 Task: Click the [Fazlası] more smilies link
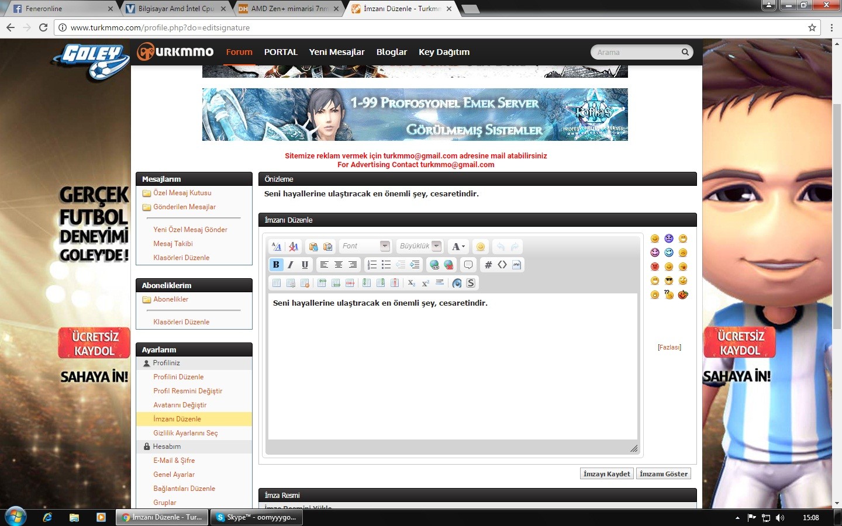click(x=670, y=347)
